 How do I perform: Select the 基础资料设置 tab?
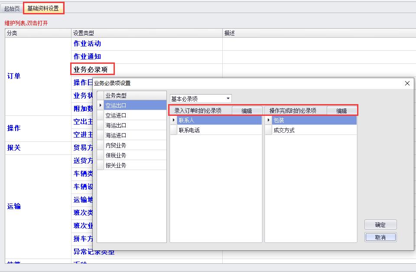tap(43, 8)
